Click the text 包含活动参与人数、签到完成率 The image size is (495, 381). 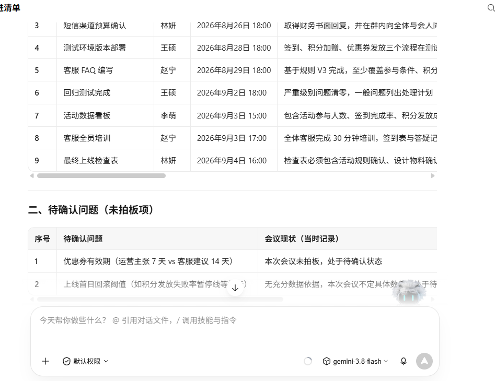pos(339,116)
